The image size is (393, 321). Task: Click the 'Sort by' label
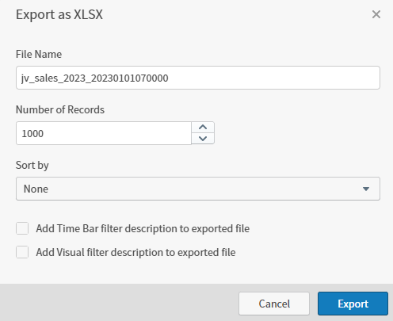pos(32,166)
